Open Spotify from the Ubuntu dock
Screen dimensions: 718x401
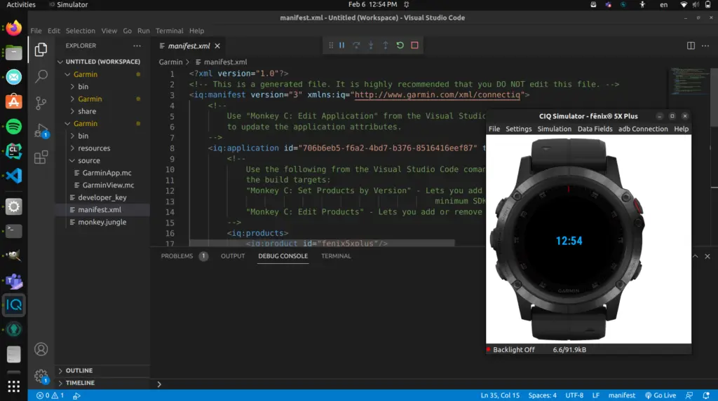click(x=14, y=126)
